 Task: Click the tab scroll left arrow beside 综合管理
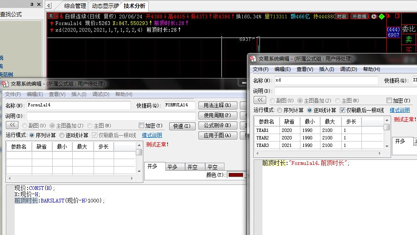pos(49,5)
